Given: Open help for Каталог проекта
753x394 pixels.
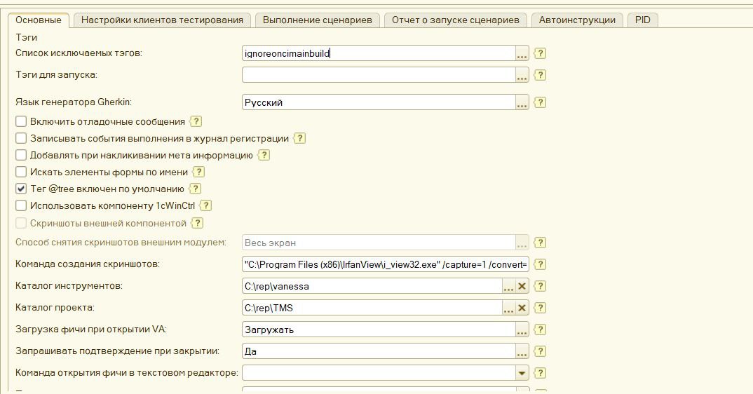Looking at the screenshot, I should [x=540, y=308].
